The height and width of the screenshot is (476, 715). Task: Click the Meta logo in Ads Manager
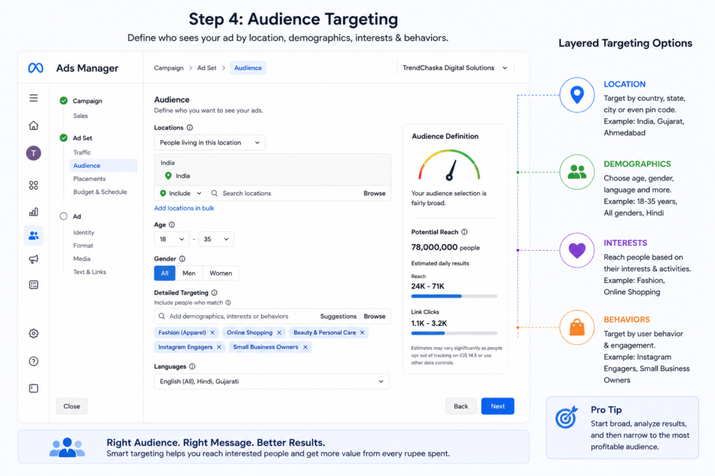36,68
